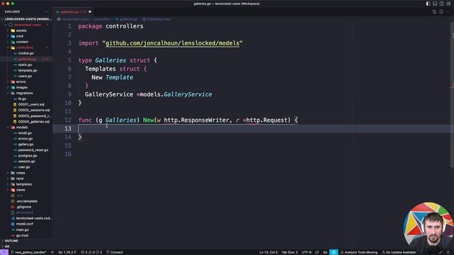The height and width of the screenshot is (255, 454).
Task: Collapse the migrations folder
Action: pyautogui.click(x=24, y=93)
